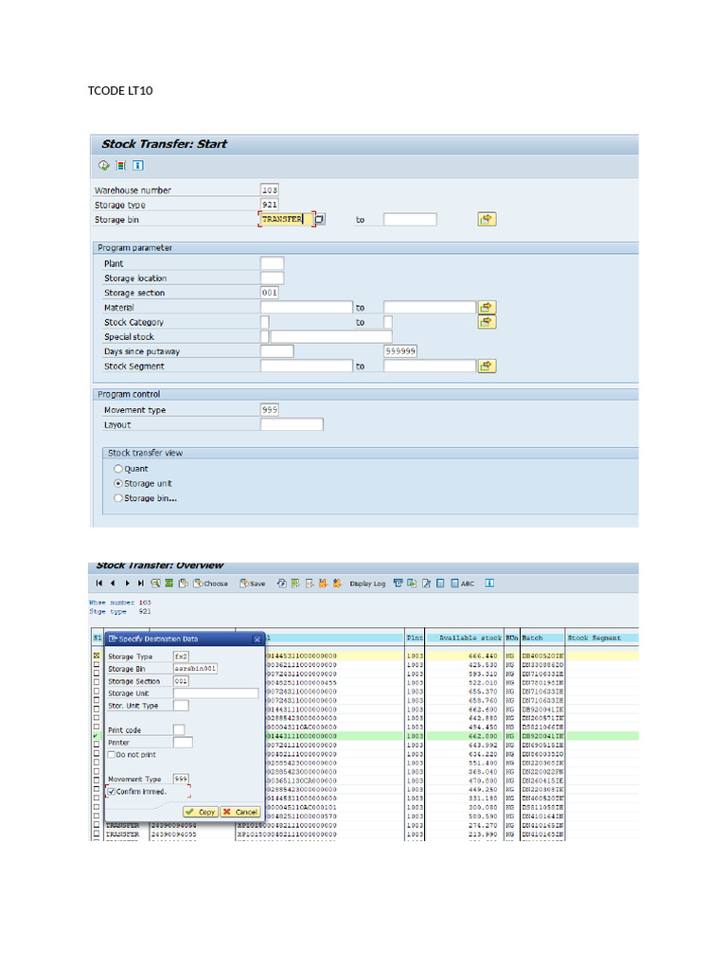The image size is (727, 970).
Task: Click the Available stock column header
Action: [464, 638]
